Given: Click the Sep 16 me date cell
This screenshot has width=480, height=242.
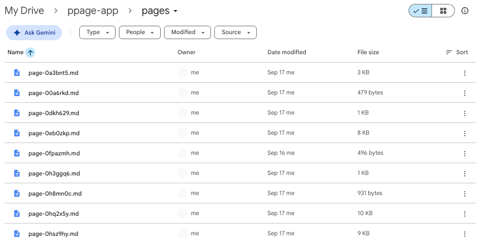Looking at the screenshot, I should [281, 153].
